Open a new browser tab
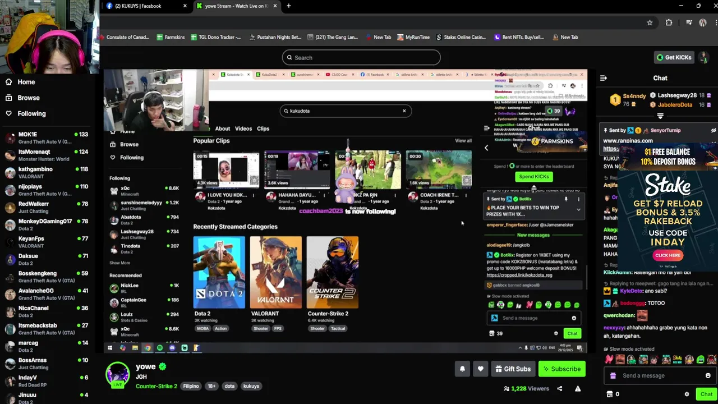 tap(288, 6)
